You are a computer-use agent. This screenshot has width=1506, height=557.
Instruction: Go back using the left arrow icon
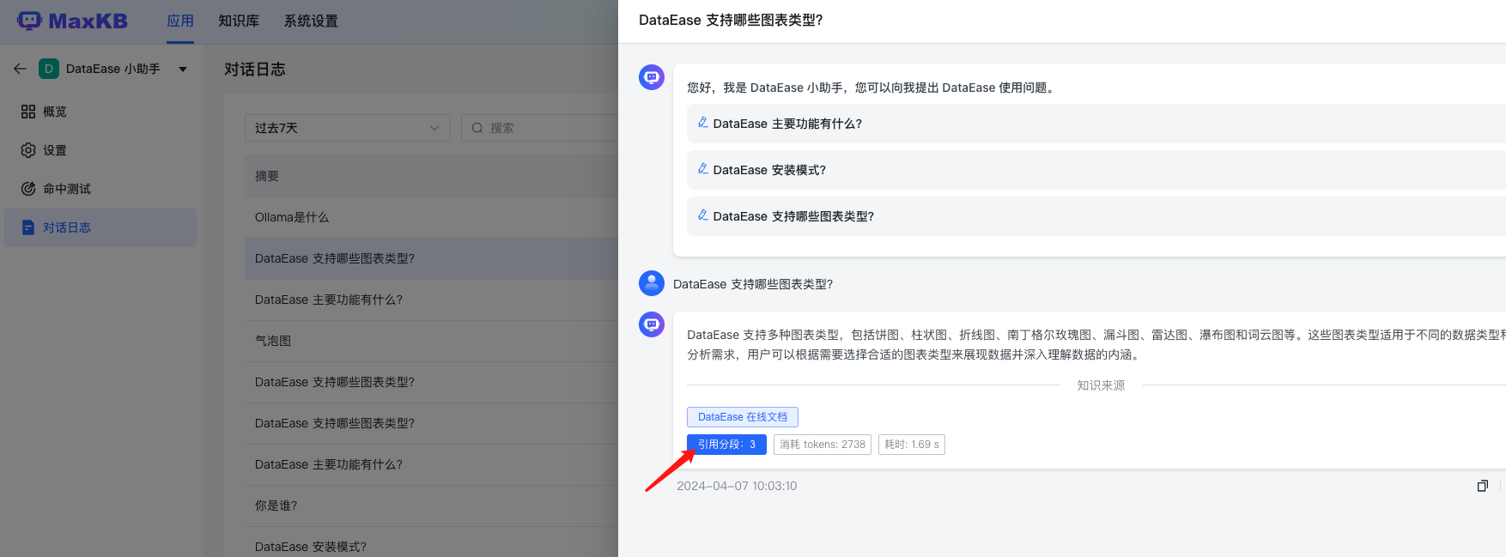click(20, 69)
